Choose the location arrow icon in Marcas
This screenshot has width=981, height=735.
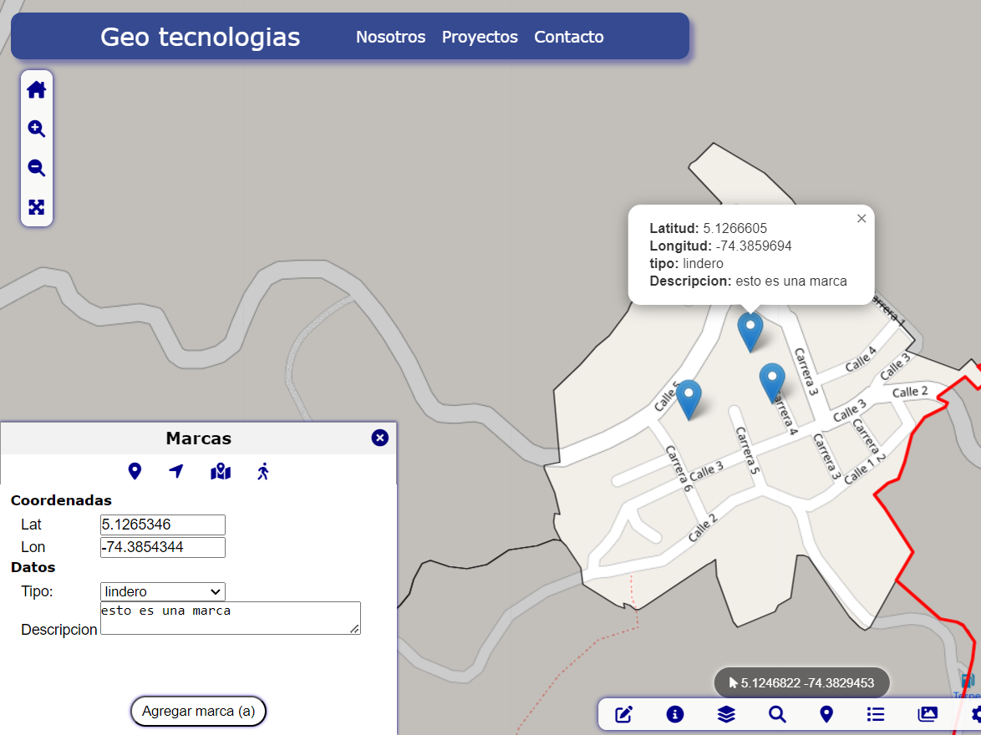pyautogui.click(x=176, y=472)
